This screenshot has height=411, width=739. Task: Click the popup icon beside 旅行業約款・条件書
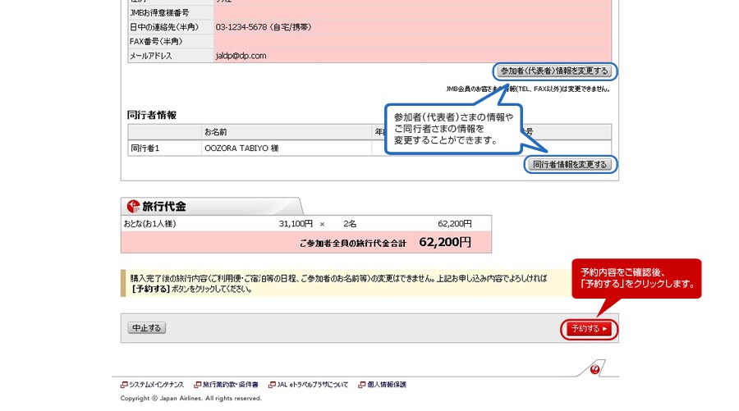198,385
